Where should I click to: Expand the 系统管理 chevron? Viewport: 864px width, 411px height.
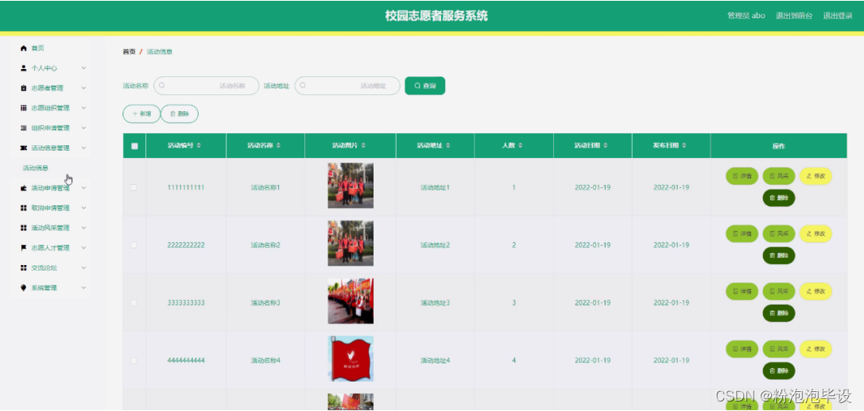[x=83, y=288]
